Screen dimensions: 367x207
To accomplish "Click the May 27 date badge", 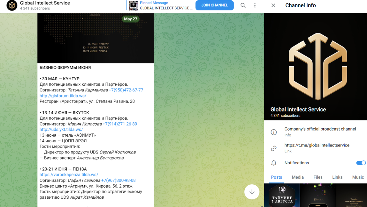I will (131, 19).
